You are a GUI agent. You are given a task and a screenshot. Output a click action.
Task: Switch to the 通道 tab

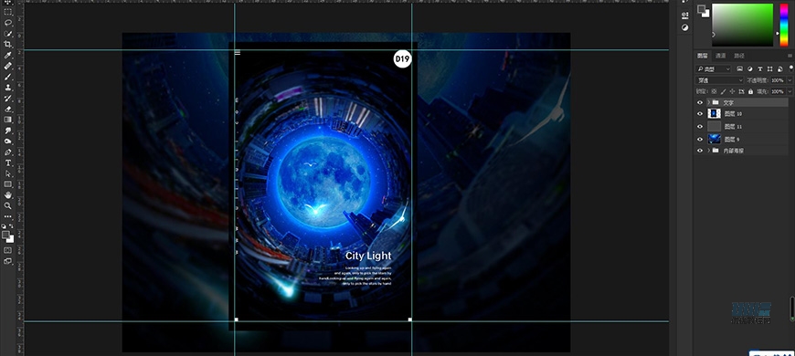[x=720, y=56]
